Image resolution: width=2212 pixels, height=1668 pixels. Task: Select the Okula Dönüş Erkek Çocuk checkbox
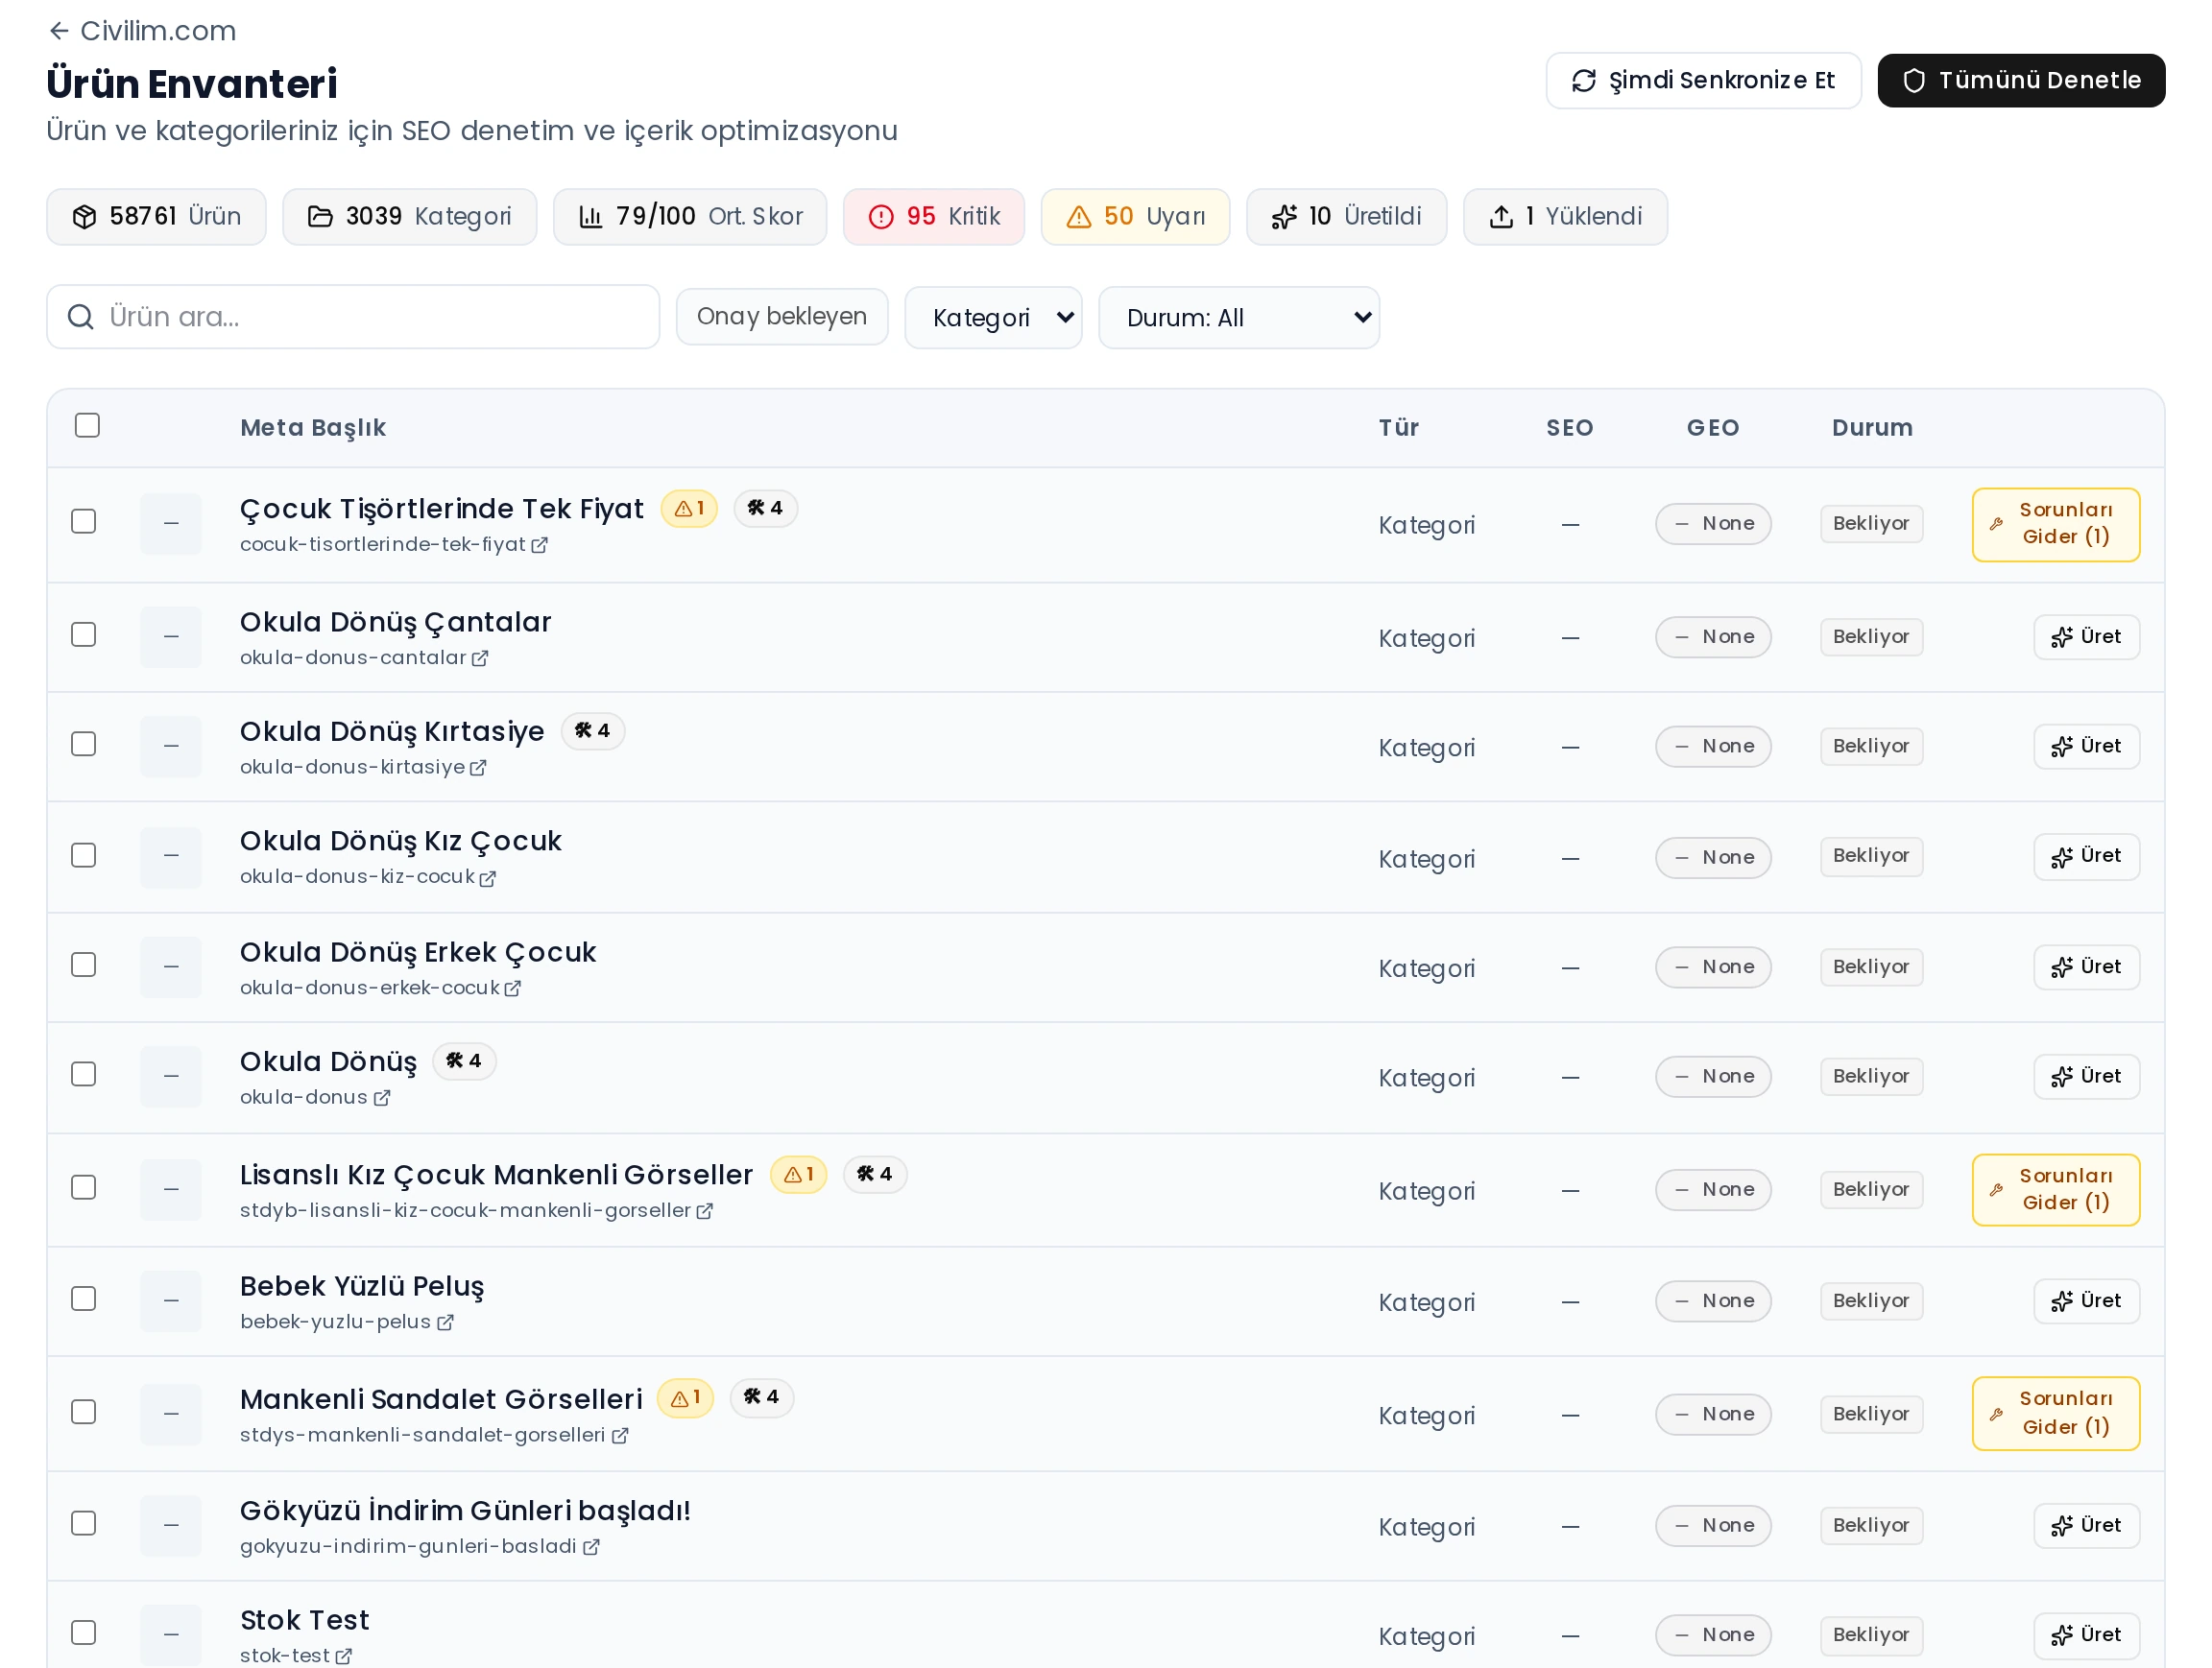click(84, 965)
